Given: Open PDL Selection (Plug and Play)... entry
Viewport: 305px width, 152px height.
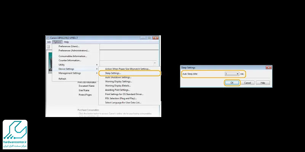Looking at the screenshot, I should point(130,98).
